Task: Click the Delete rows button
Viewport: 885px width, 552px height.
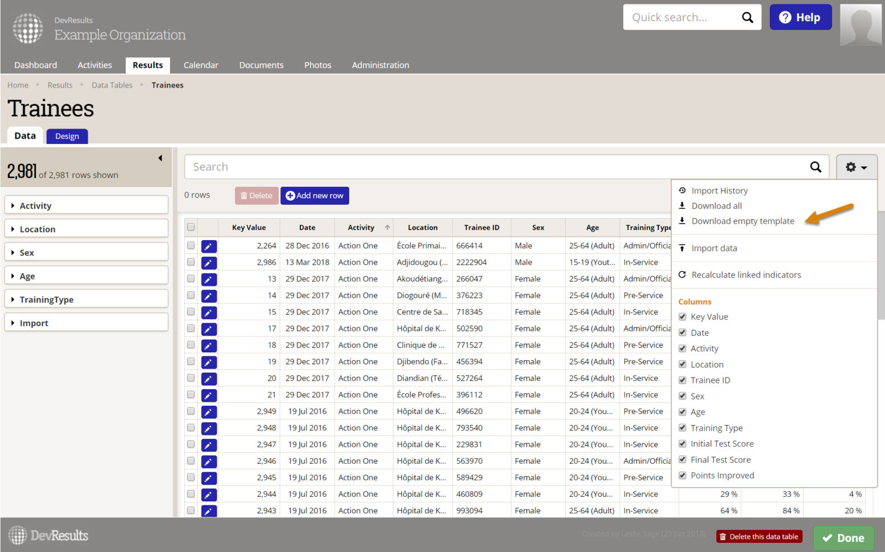Action: (256, 195)
